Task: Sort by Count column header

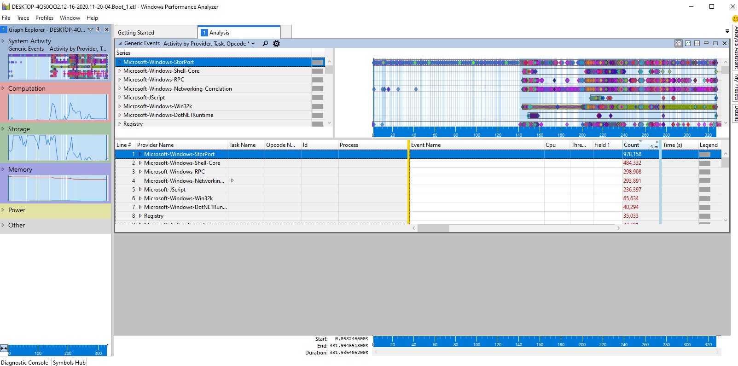Action: [641, 145]
